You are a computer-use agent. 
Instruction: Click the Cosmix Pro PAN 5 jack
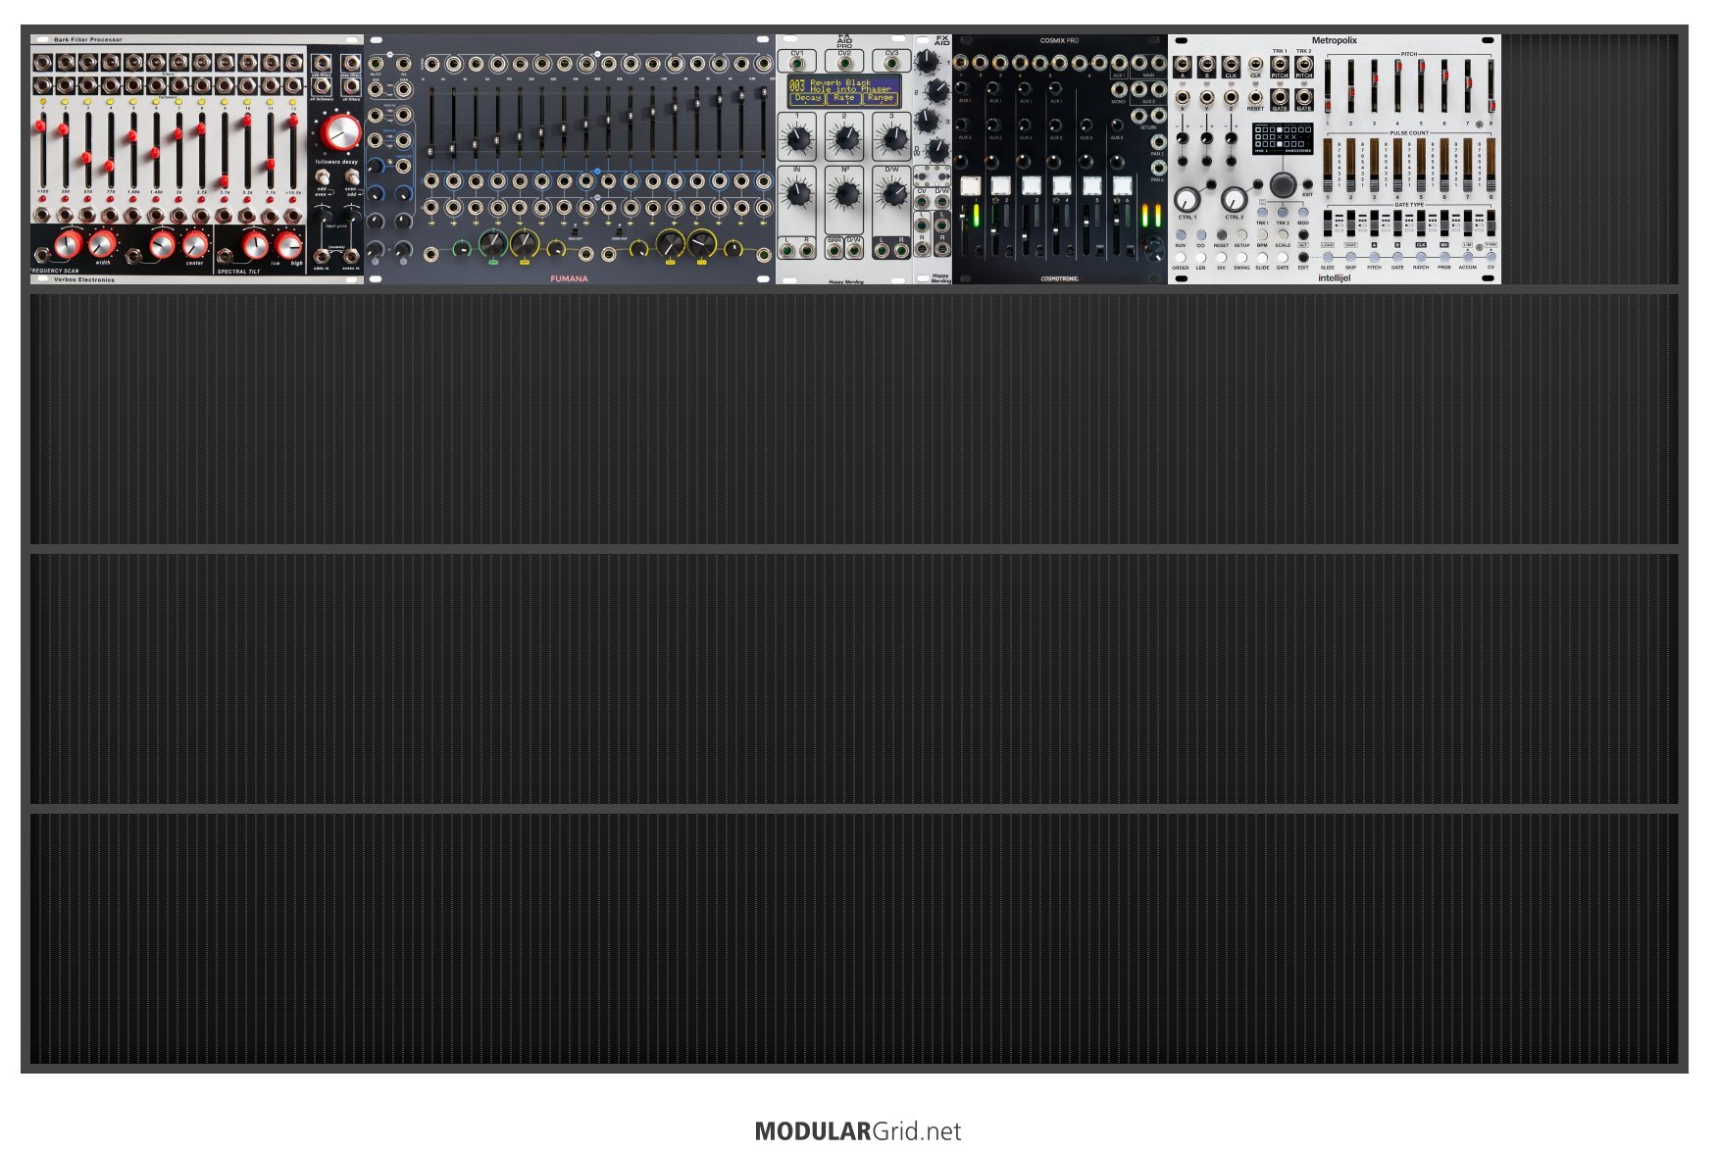click(x=1158, y=142)
